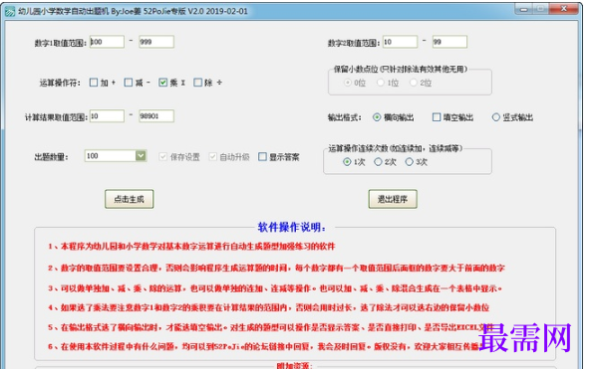Click instruction line 1 about 幼儿园和小学数学
The width and height of the screenshot is (590, 369).
(x=191, y=247)
